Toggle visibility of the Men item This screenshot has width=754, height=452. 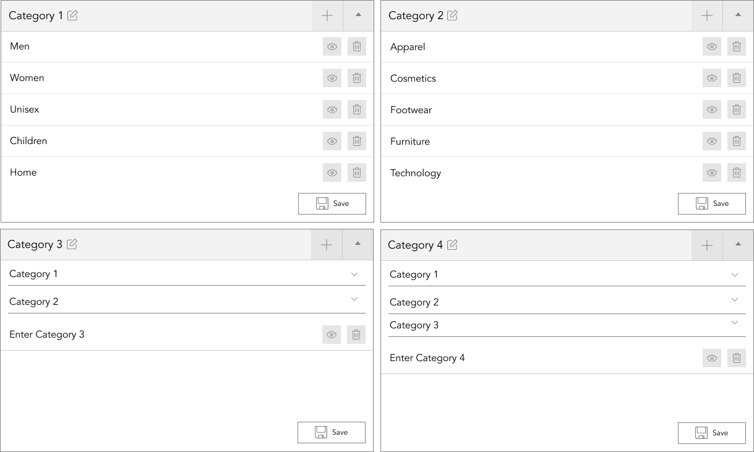click(332, 46)
